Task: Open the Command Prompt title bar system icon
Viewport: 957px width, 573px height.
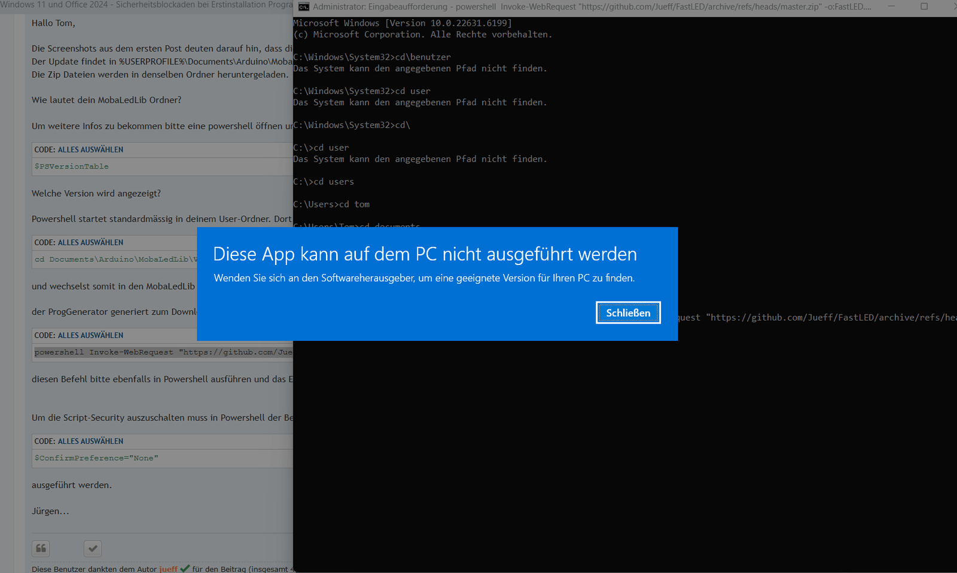Action: [304, 7]
